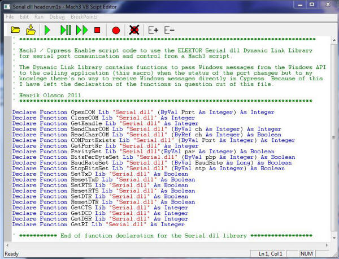Viewport: 339px width, 259px height.
Task: Click the vertical scrollbar down arrow
Action: click(334, 238)
